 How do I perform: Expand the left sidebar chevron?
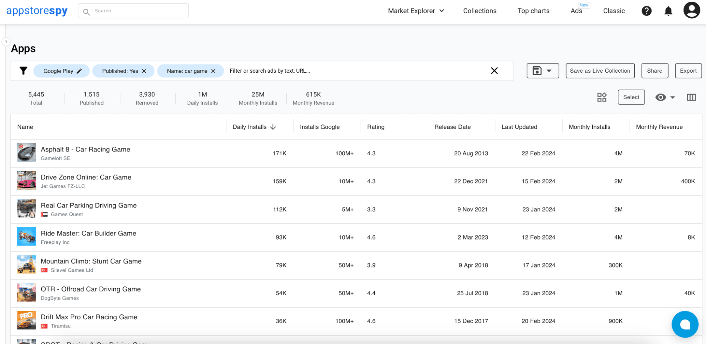click(6, 42)
